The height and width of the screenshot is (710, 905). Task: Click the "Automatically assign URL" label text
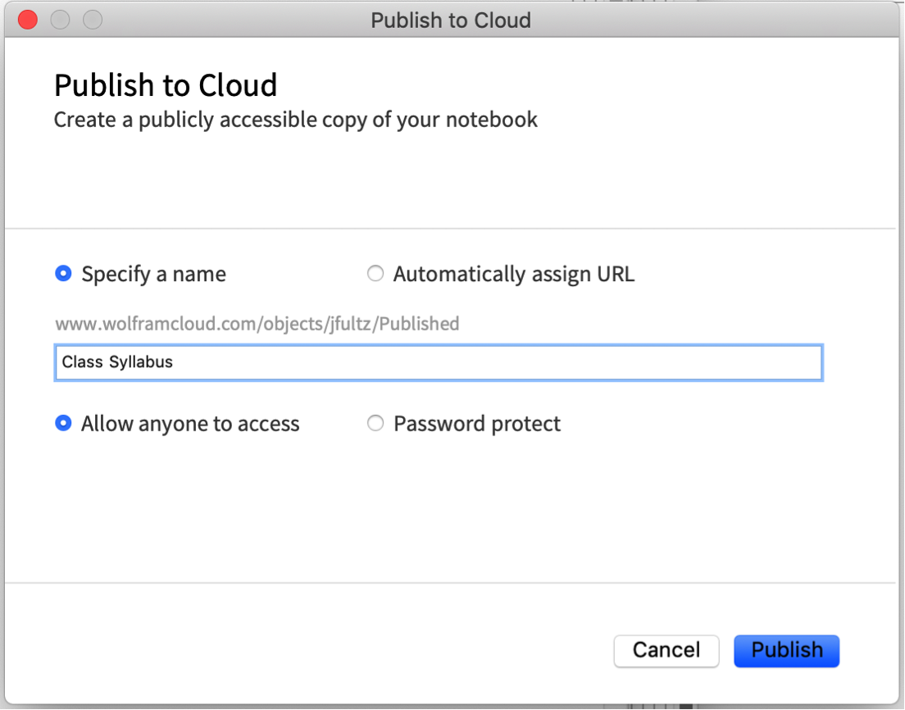point(513,274)
